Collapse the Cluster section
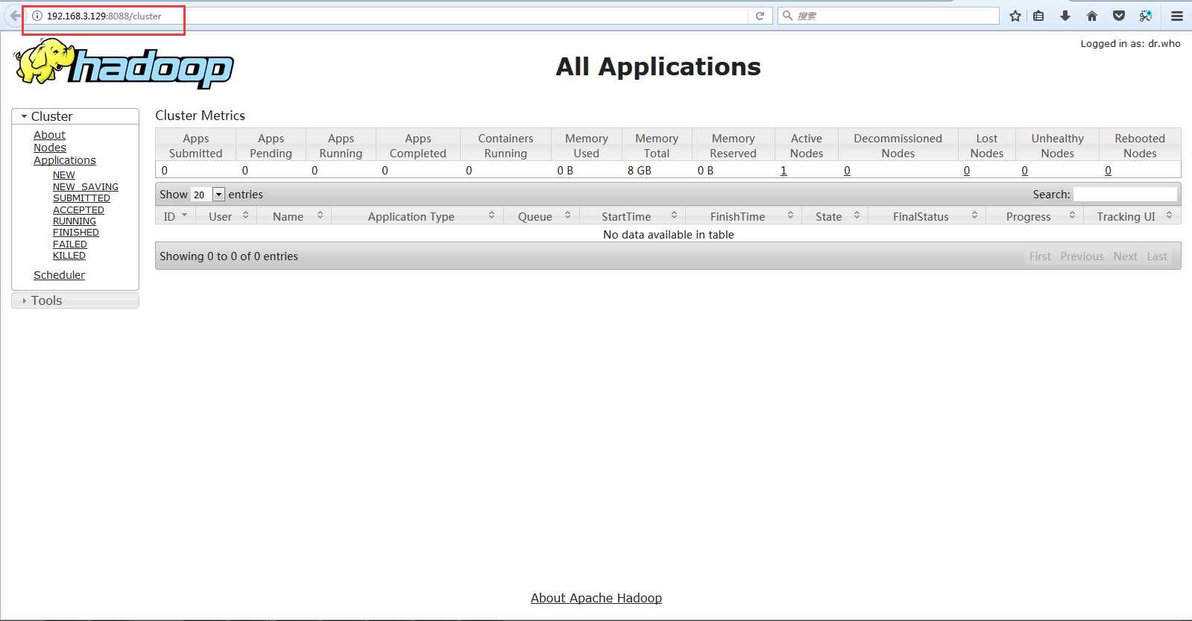 pyautogui.click(x=75, y=116)
